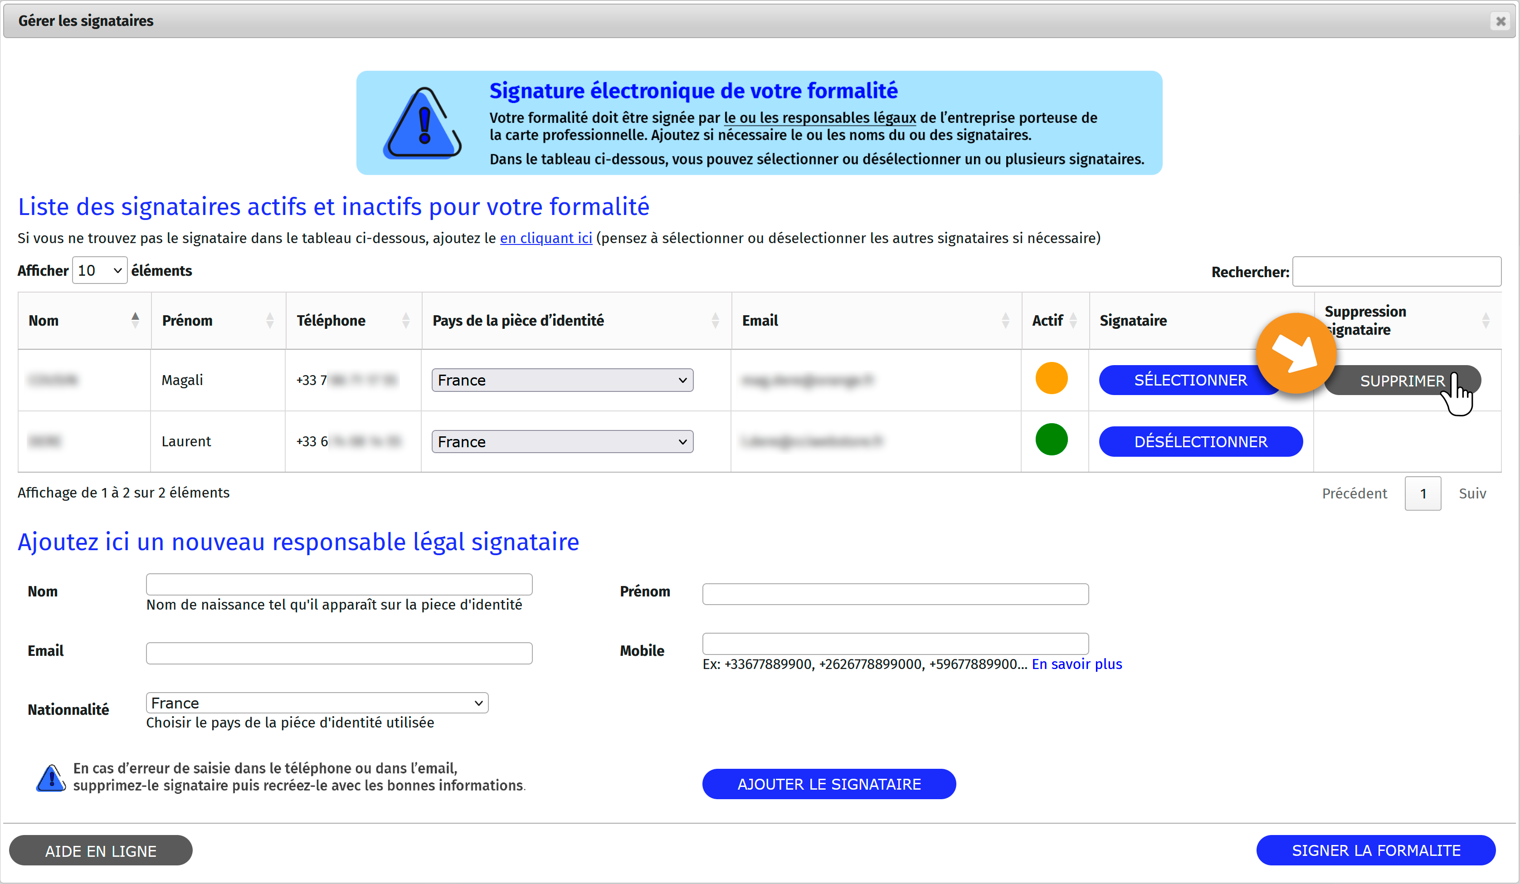The width and height of the screenshot is (1520, 884).
Task: Follow the 'en cliquant ici' link
Action: 546,238
